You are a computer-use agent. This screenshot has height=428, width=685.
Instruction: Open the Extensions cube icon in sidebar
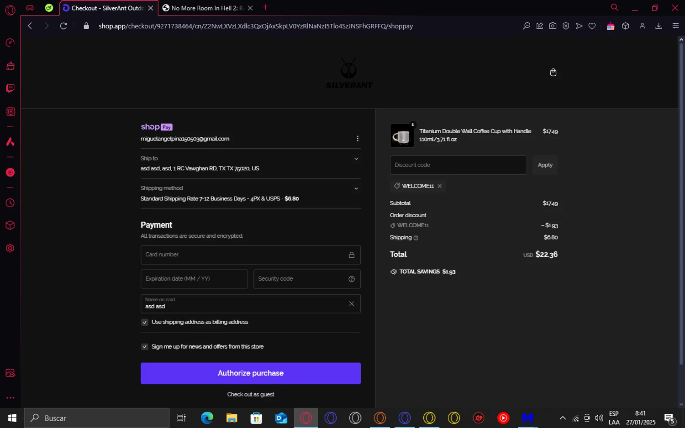click(10, 225)
